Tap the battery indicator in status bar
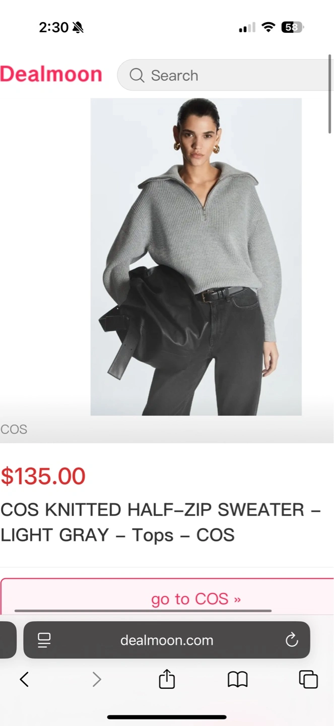The width and height of the screenshot is (334, 726). (293, 27)
